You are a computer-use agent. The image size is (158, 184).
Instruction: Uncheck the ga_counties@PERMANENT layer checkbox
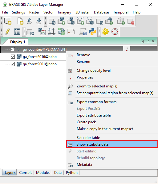(13, 49)
